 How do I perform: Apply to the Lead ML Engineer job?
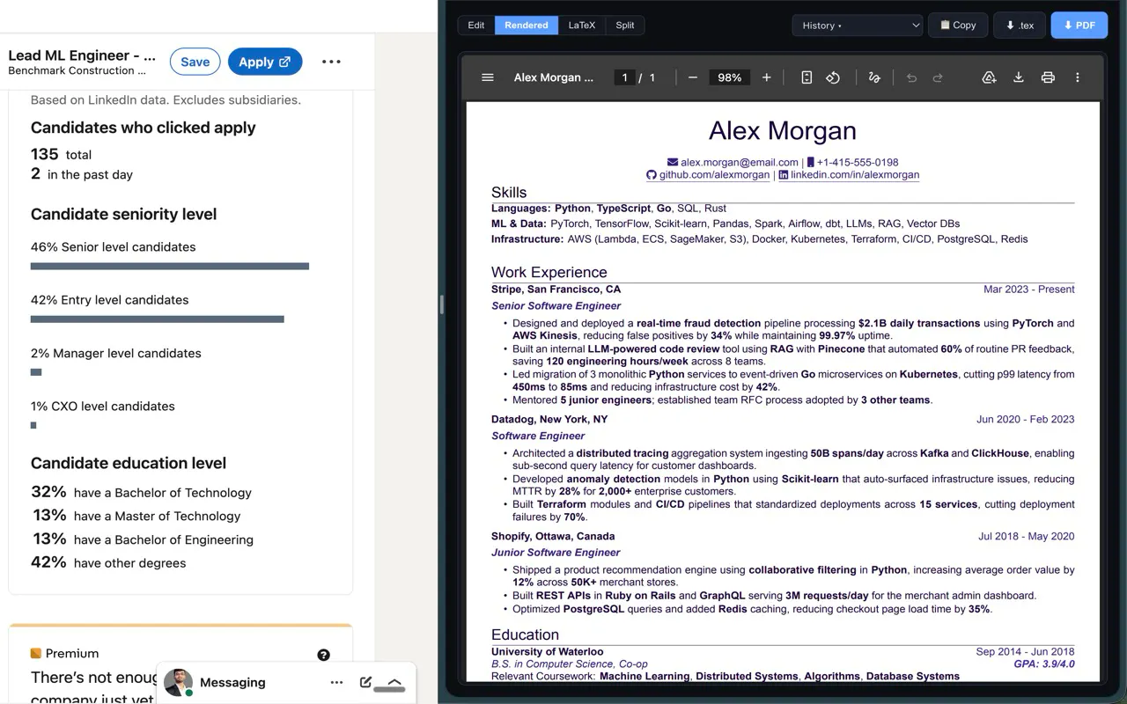pos(265,62)
